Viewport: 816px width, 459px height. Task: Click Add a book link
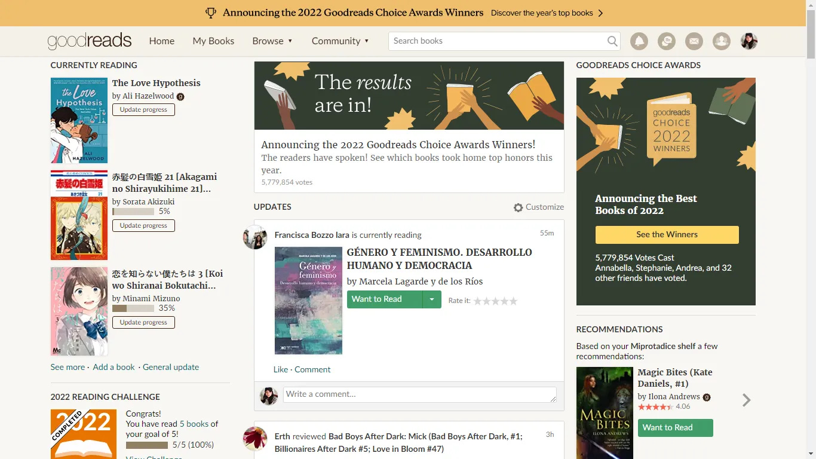pyautogui.click(x=114, y=367)
